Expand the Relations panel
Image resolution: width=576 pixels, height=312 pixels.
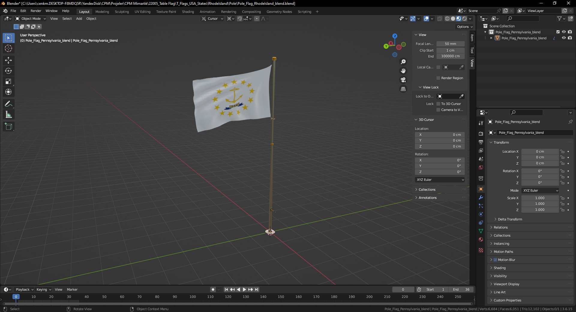(500, 227)
